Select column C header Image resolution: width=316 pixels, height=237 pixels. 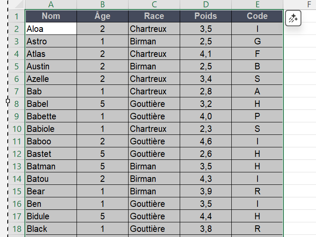pos(154,5)
